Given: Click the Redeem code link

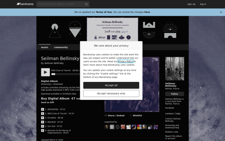Looking at the screenshot, I should point(172,132).
